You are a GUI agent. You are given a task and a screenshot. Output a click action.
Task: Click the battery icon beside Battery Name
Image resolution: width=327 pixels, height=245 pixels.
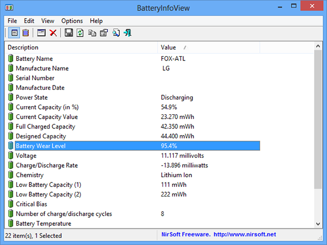click(x=11, y=59)
